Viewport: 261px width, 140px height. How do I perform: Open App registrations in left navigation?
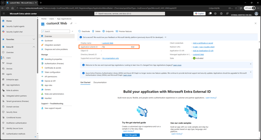point(13,85)
